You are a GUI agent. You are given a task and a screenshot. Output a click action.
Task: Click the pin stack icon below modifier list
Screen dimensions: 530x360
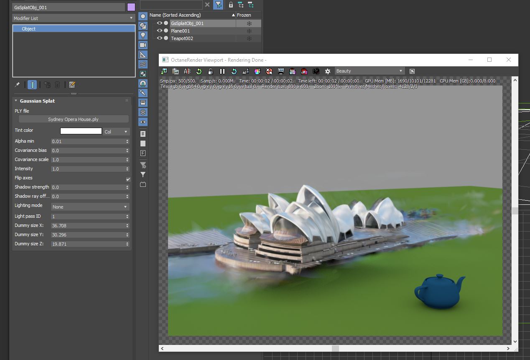[x=17, y=85]
